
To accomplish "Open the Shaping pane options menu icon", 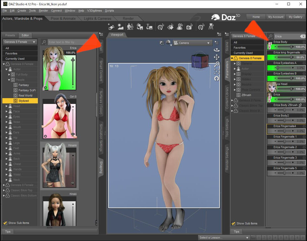I will [101, 34].
